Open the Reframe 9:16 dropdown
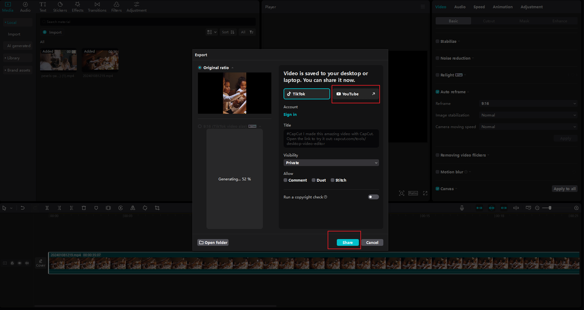Image resolution: width=584 pixels, height=310 pixels. 529,104
